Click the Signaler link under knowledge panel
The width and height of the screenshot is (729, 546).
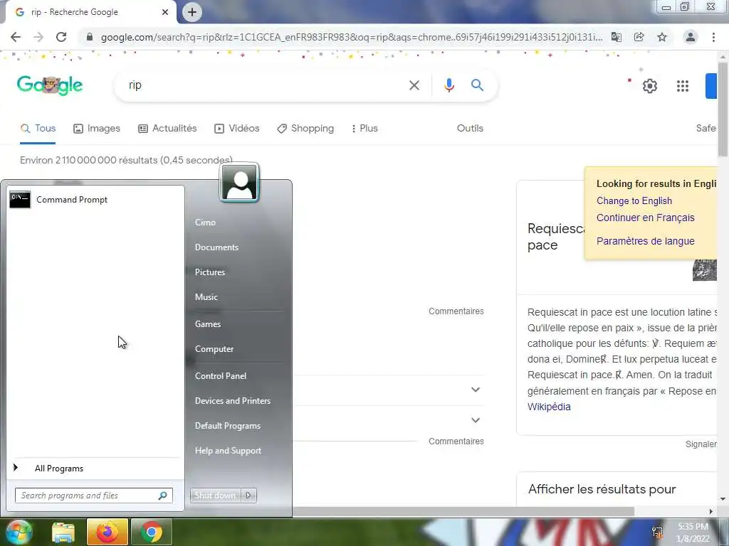coord(701,444)
